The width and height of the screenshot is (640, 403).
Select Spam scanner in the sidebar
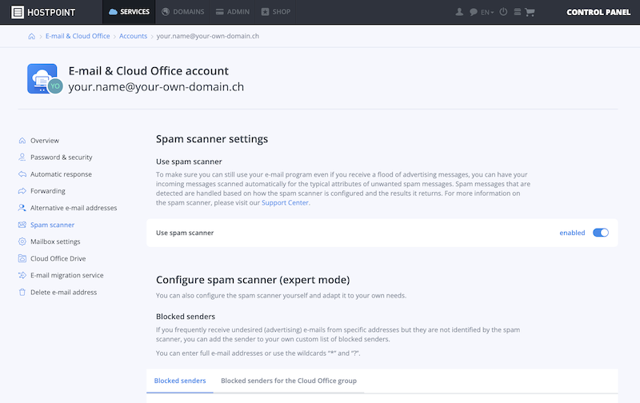click(52, 225)
